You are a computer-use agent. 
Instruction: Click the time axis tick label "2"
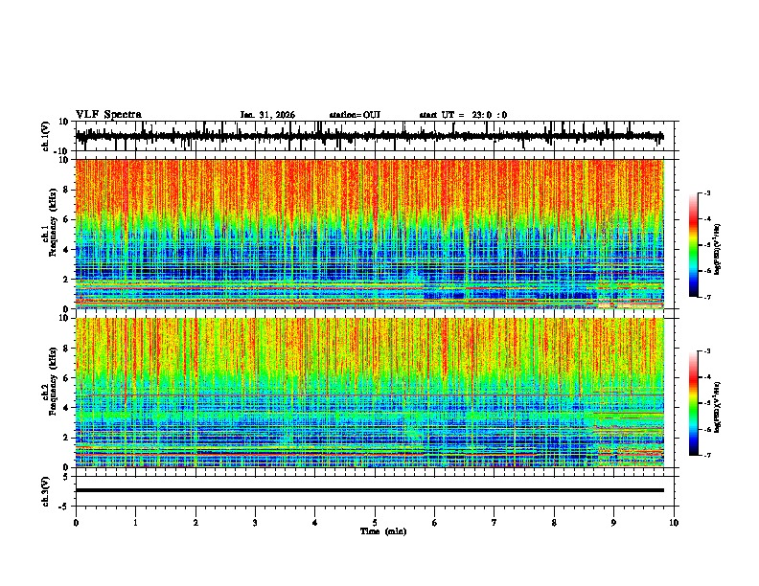(x=195, y=523)
